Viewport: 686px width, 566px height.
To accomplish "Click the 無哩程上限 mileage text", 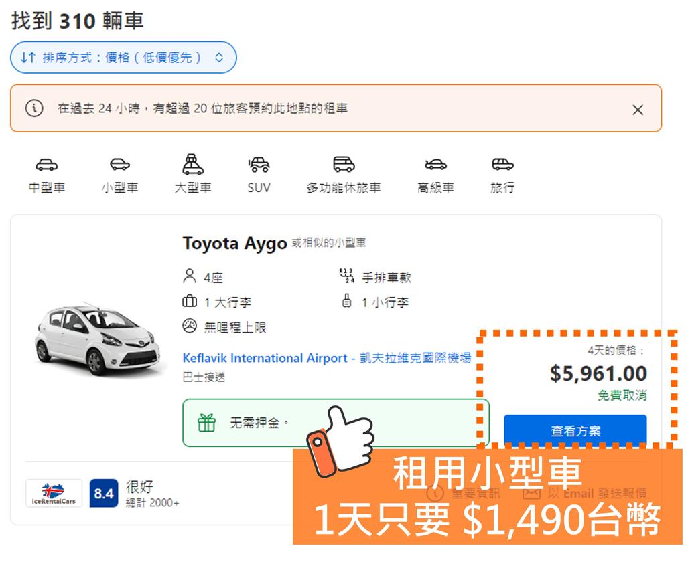I will pyautogui.click(x=235, y=327).
